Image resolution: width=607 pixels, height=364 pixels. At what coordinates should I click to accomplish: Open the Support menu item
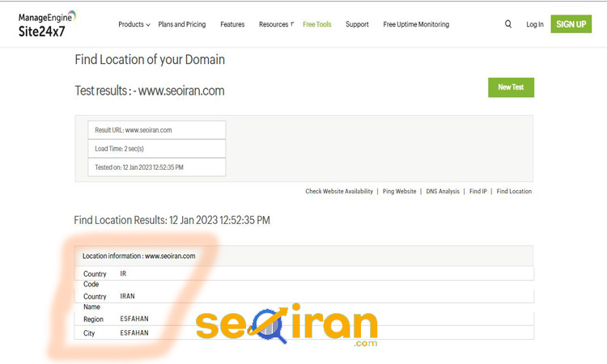[357, 24]
